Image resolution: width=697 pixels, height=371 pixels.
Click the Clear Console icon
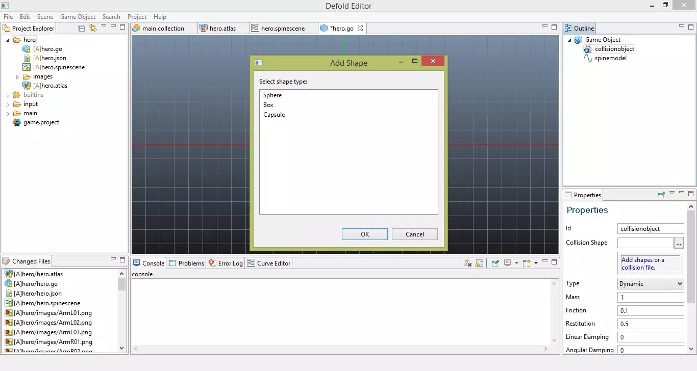point(467,263)
